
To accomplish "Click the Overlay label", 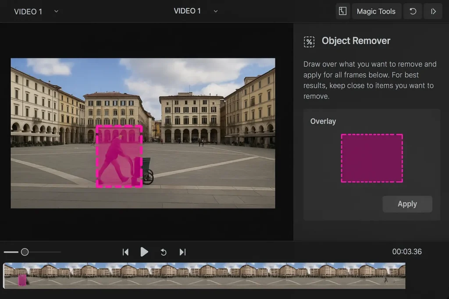I will [323, 122].
